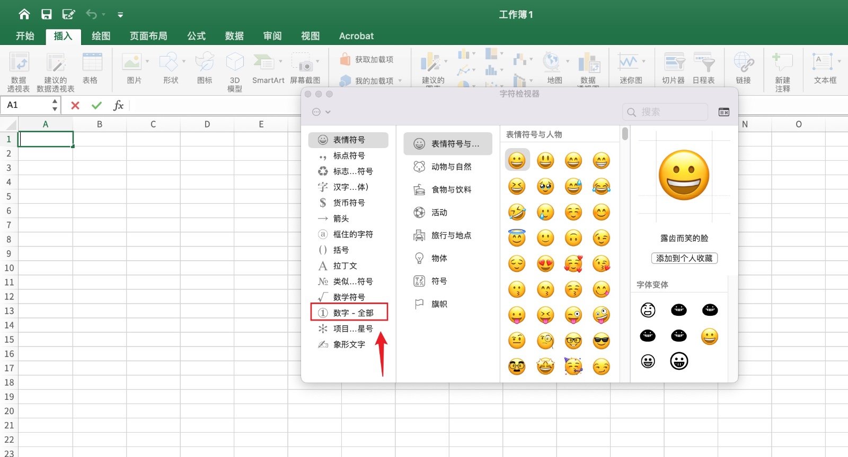Click 添加到个人收藏 button

click(684, 258)
